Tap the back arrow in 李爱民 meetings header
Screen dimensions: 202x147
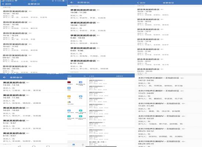point(72,2)
